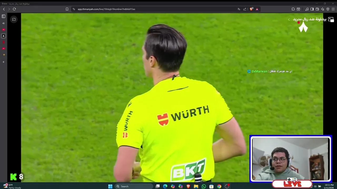The image size is (337, 189).
Task: Open volume control in system tray
Action: [315, 186]
